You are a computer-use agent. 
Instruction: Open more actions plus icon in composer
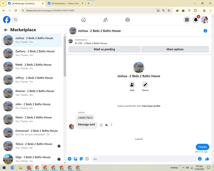(x=69, y=159)
